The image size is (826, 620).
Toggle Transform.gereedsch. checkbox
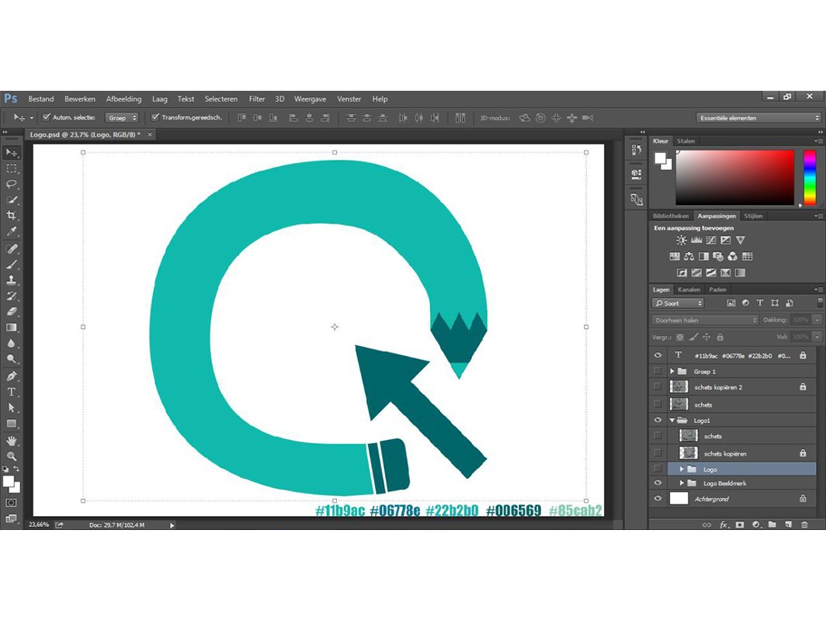[x=155, y=117]
